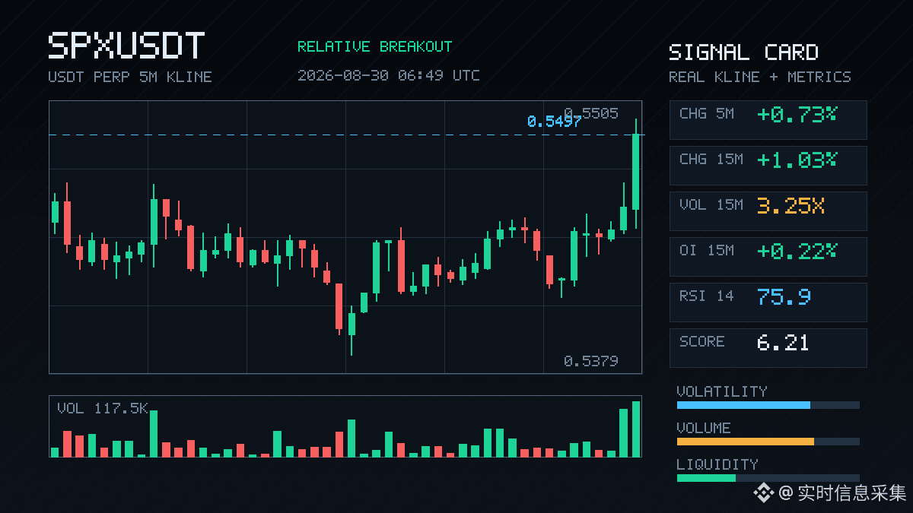913x513 pixels.
Task: Click the VOL 117.5K label
Action: (103, 408)
